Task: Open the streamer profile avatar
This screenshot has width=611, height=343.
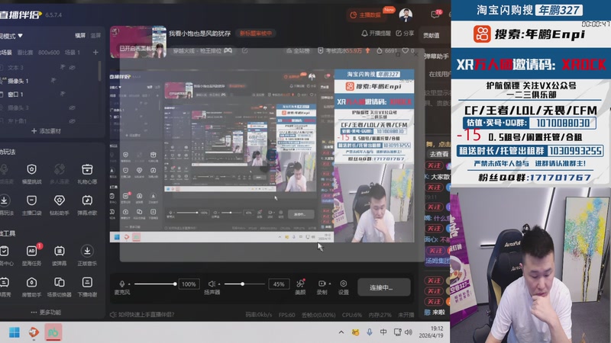Action: [406, 14]
